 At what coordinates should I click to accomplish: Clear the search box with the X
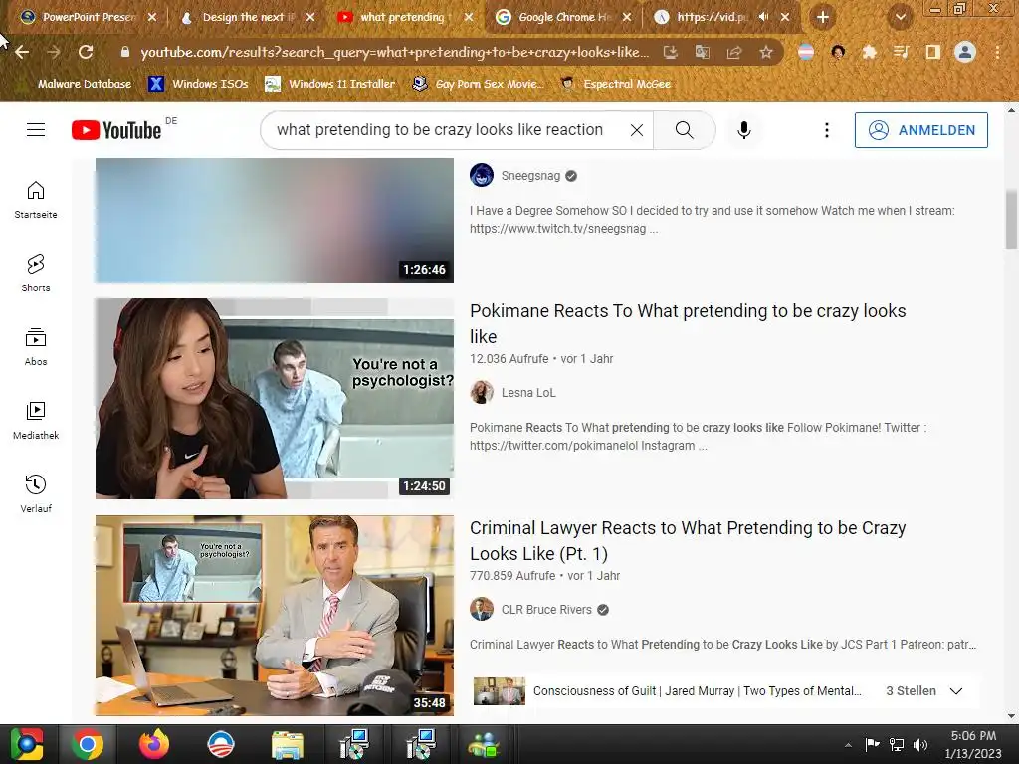pyautogui.click(x=637, y=130)
